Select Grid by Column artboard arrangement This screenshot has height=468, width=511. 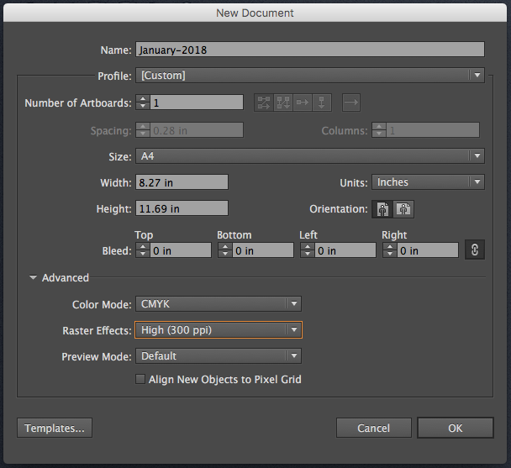click(x=283, y=103)
